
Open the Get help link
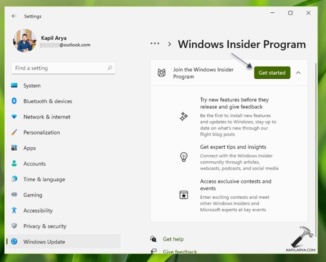(173, 239)
